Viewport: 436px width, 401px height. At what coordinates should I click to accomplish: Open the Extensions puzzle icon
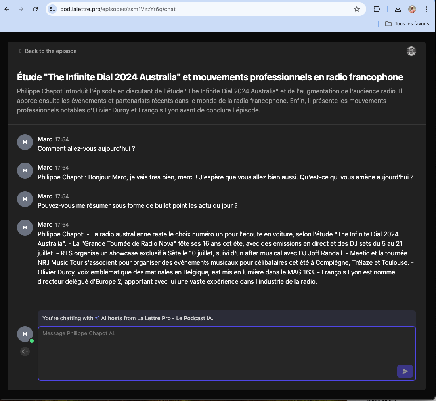click(377, 9)
